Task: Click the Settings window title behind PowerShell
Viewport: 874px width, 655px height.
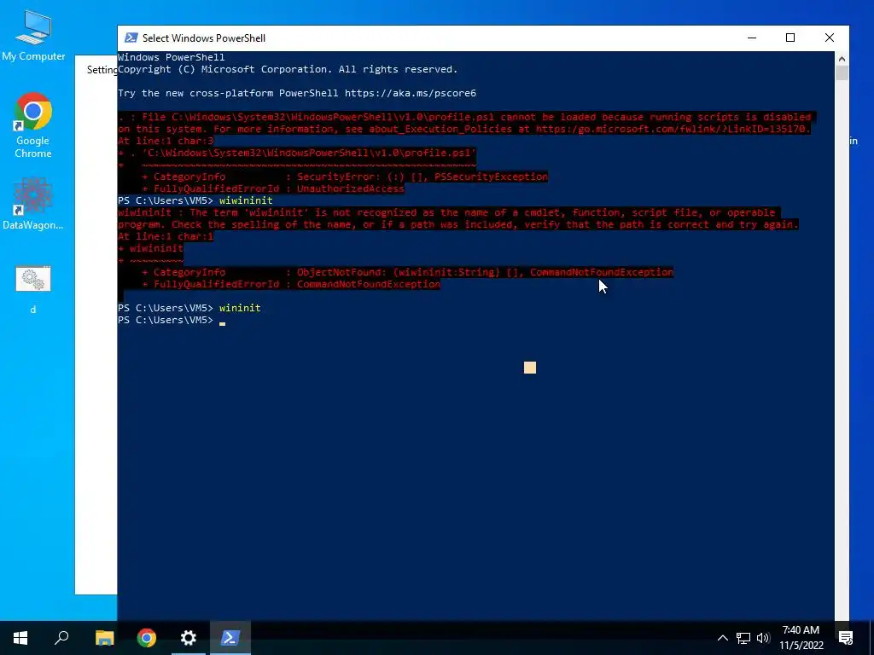Action: [102, 70]
